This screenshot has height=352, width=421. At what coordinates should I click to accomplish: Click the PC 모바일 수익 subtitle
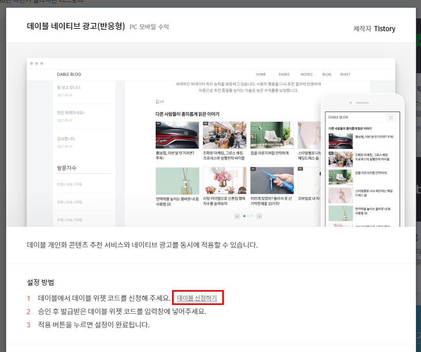click(x=149, y=27)
